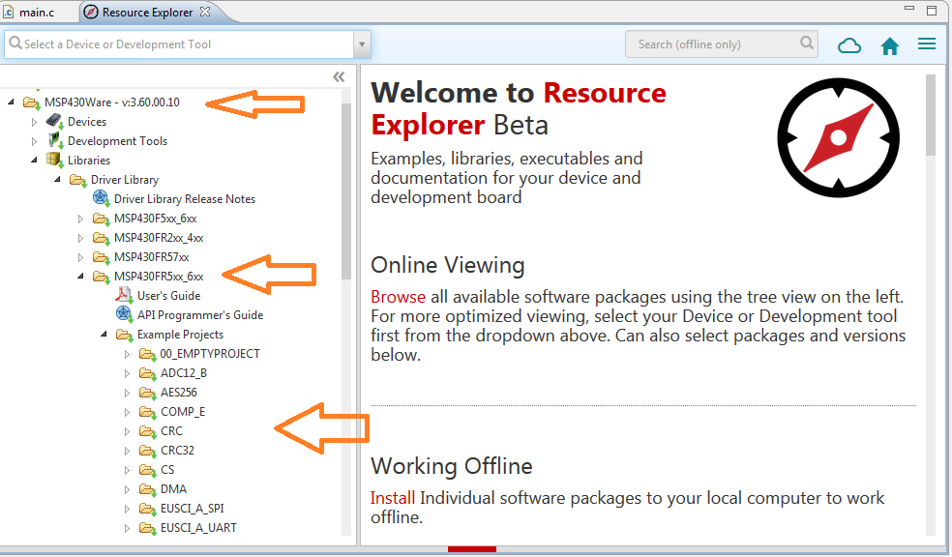This screenshot has width=952, height=557.
Task: Click the Example Projects folder icon
Action: point(125,335)
